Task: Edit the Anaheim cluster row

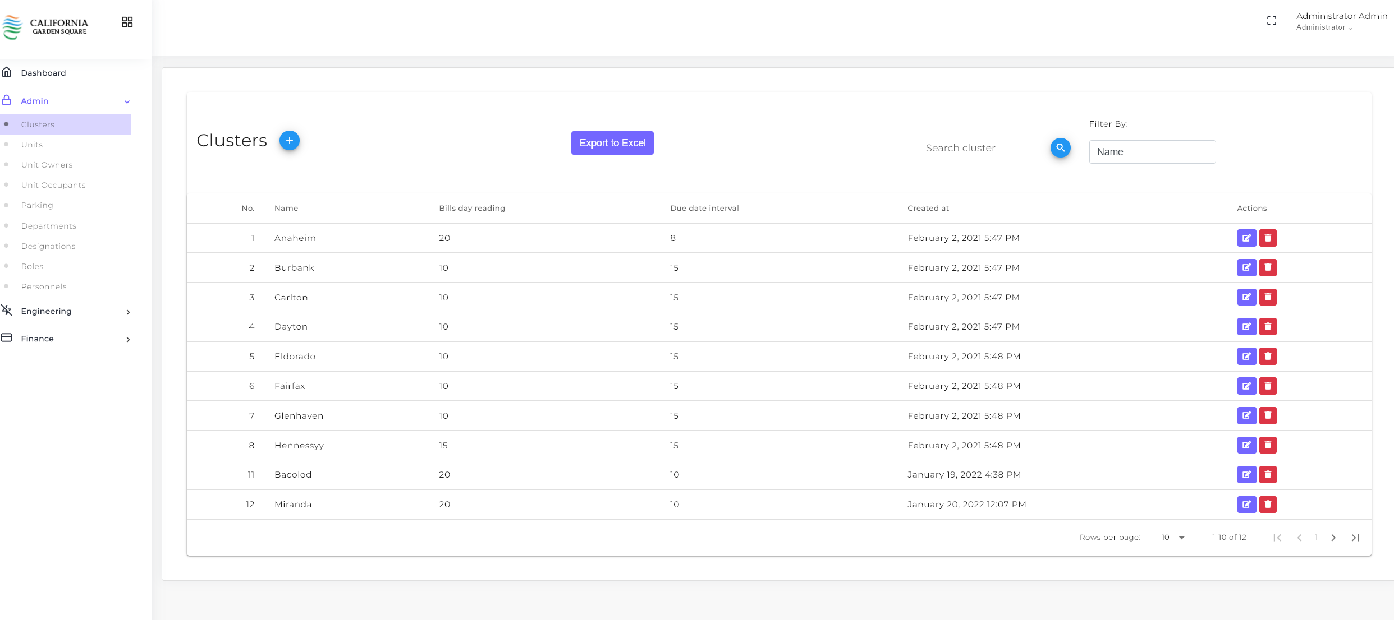Action: (x=1246, y=238)
